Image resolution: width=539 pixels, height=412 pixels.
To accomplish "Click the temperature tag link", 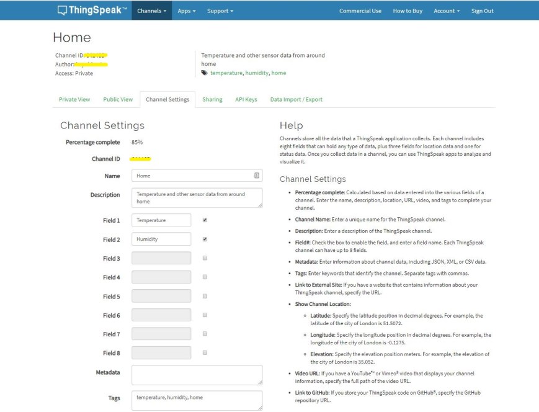I will [226, 73].
